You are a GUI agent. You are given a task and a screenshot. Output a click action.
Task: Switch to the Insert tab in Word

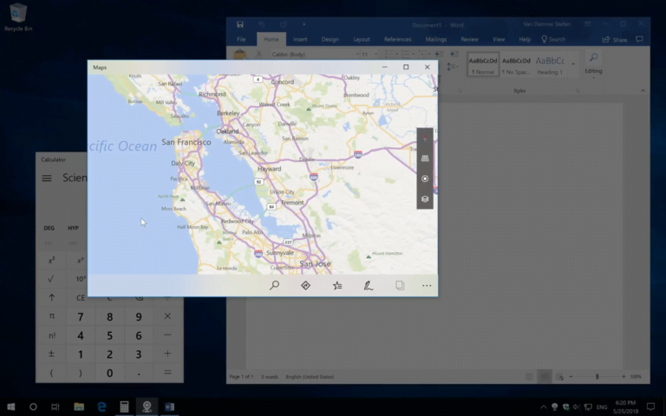(x=300, y=39)
